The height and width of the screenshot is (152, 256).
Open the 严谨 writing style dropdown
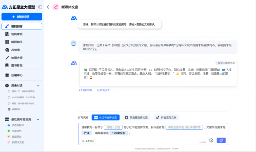pyautogui.click(x=87, y=133)
